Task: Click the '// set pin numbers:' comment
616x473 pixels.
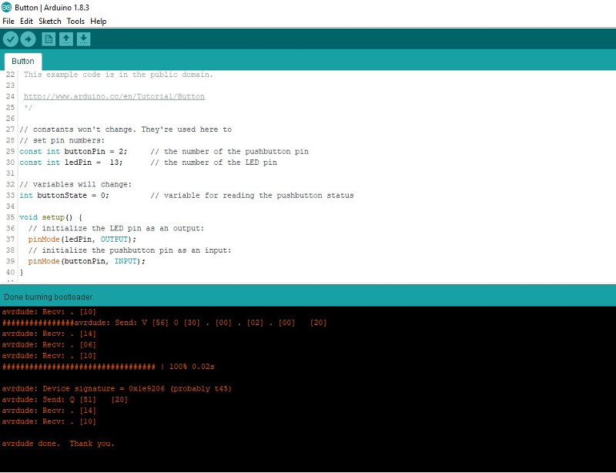Action: pos(62,140)
